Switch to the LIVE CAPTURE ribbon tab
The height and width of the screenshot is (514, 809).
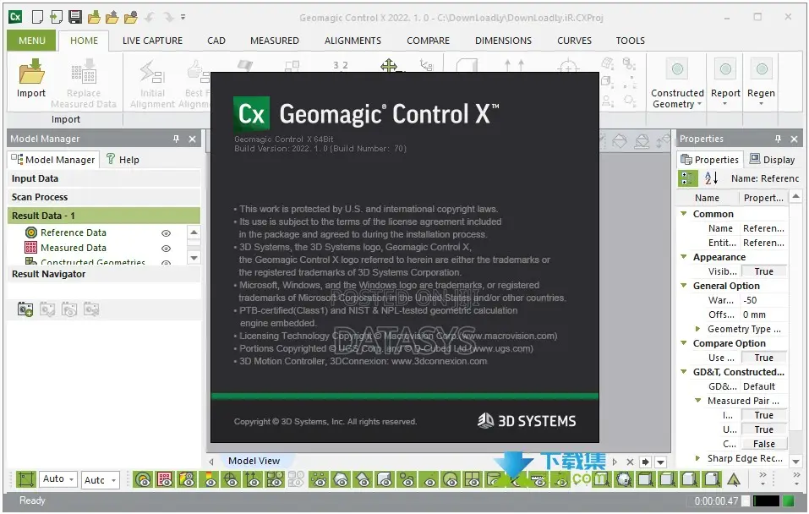(152, 41)
